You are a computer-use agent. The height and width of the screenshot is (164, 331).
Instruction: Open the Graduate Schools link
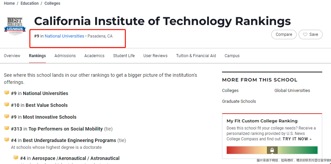tap(239, 101)
